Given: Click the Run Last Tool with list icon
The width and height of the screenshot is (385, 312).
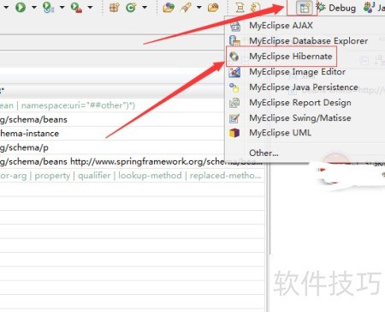Looking at the screenshot, I should [x=49, y=7].
